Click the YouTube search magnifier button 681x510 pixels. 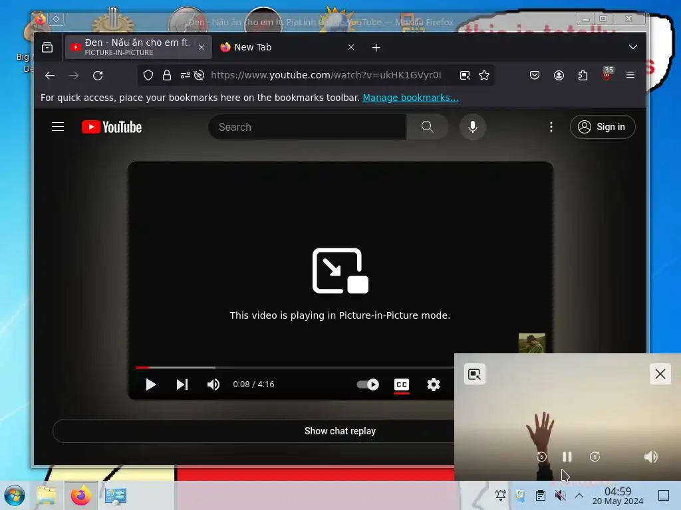[x=428, y=127]
